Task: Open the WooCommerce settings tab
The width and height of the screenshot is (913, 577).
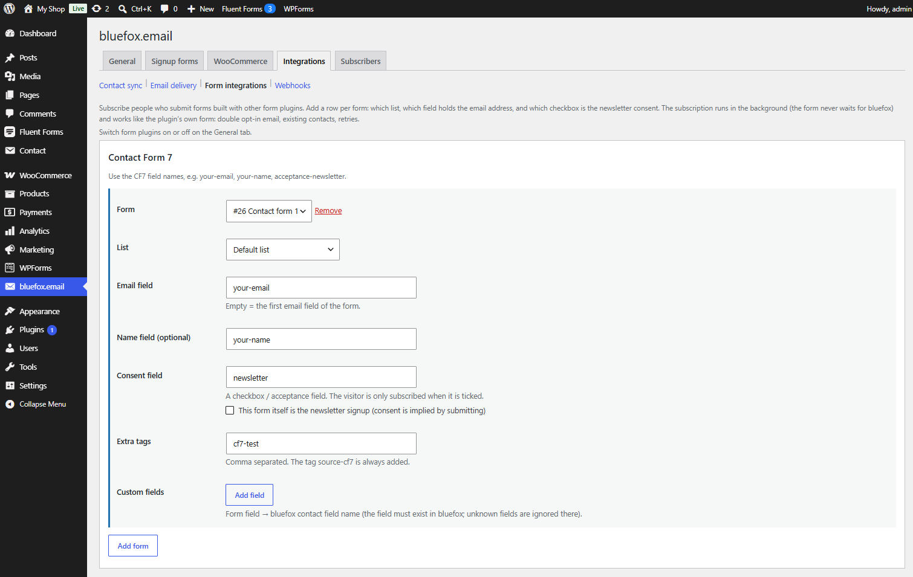Action: pos(241,61)
